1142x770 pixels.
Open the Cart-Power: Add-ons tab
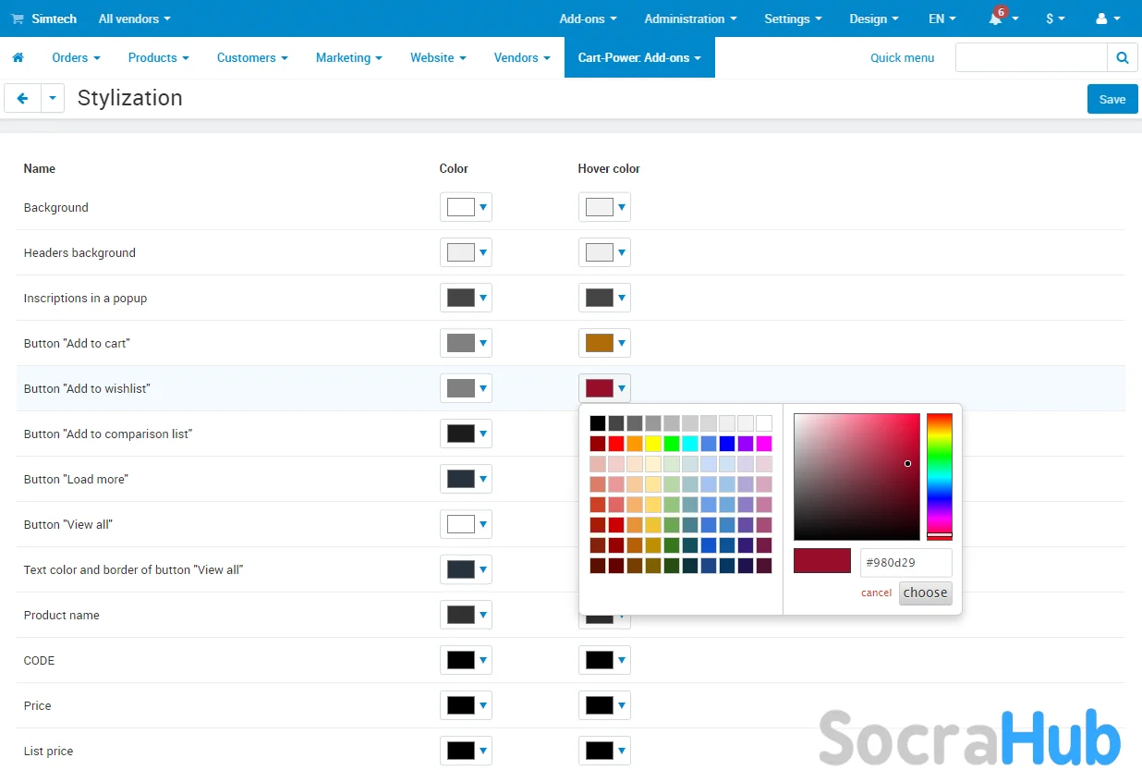click(639, 57)
